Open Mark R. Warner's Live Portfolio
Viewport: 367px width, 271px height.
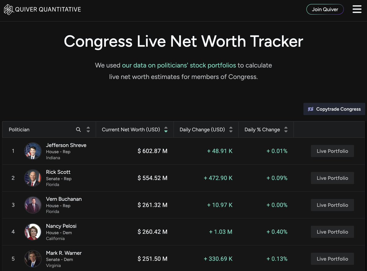click(x=332, y=259)
